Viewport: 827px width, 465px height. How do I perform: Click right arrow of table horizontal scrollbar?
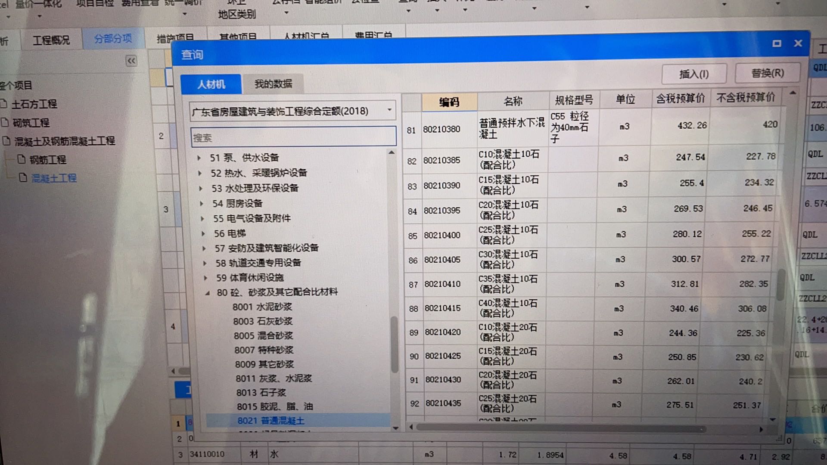pyautogui.click(x=761, y=429)
